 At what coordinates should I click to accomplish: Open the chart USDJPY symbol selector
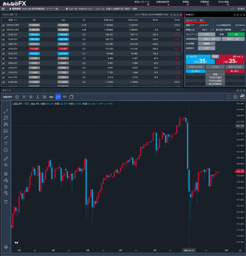click(7, 97)
